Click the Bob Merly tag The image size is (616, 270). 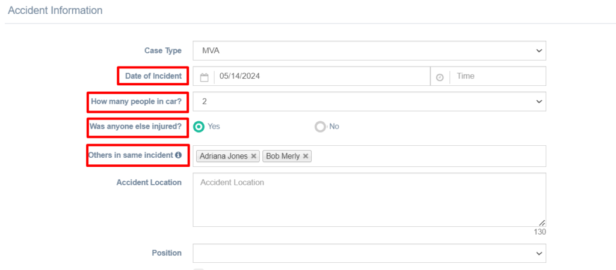(283, 156)
